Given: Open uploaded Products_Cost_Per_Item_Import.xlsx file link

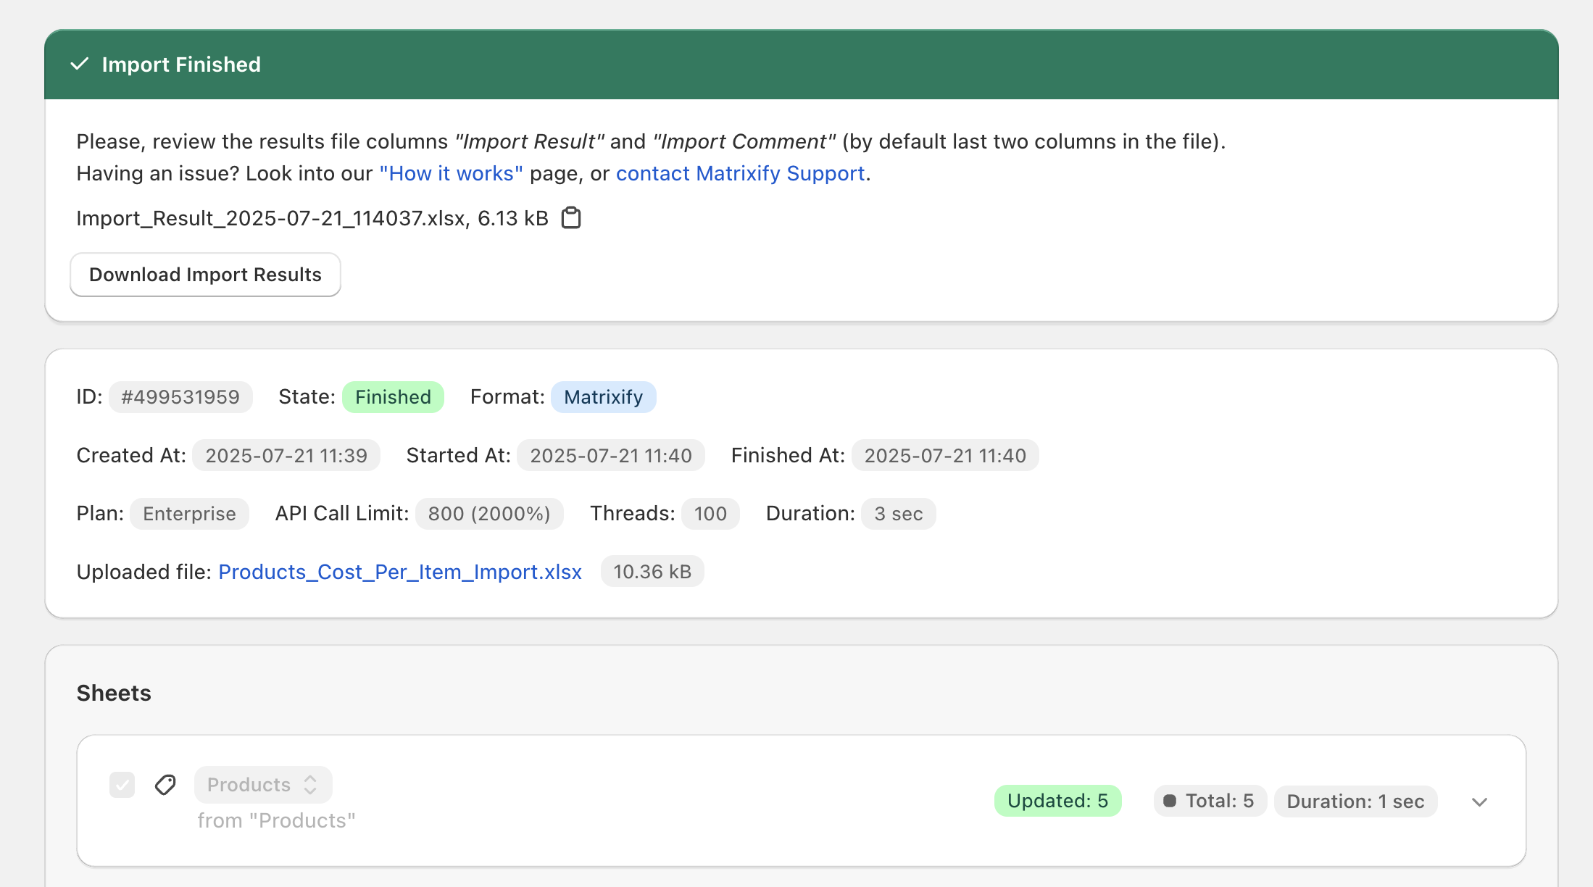Looking at the screenshot, I should click(x=400, y=572).
